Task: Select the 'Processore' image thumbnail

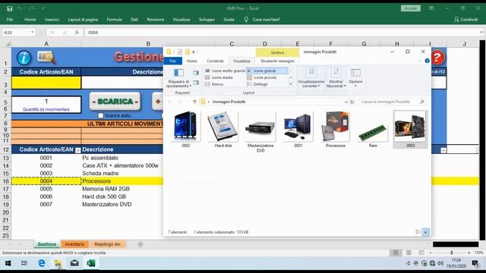Action: click(x=336, y=130)
